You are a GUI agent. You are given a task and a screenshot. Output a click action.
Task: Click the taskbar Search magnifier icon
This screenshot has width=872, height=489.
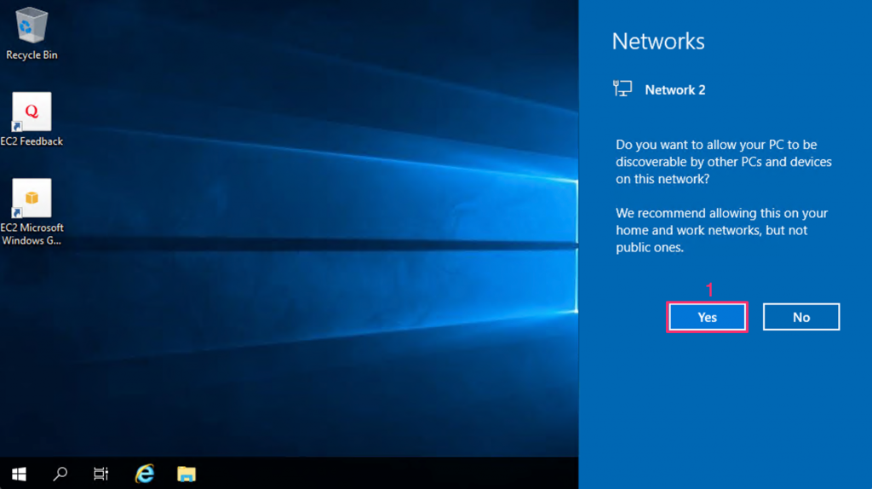(x=60, y=474)
